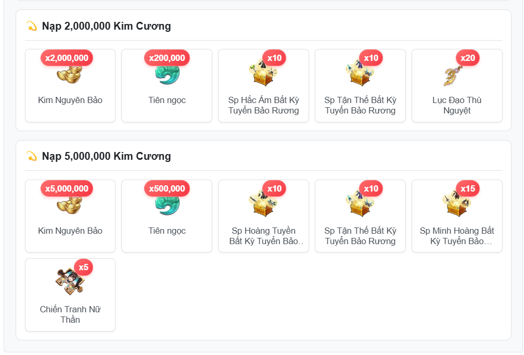Select the heading Nạp 5,000,000 Kim Cương
Screen dimensions: 524x355
(x=106, y=156)
